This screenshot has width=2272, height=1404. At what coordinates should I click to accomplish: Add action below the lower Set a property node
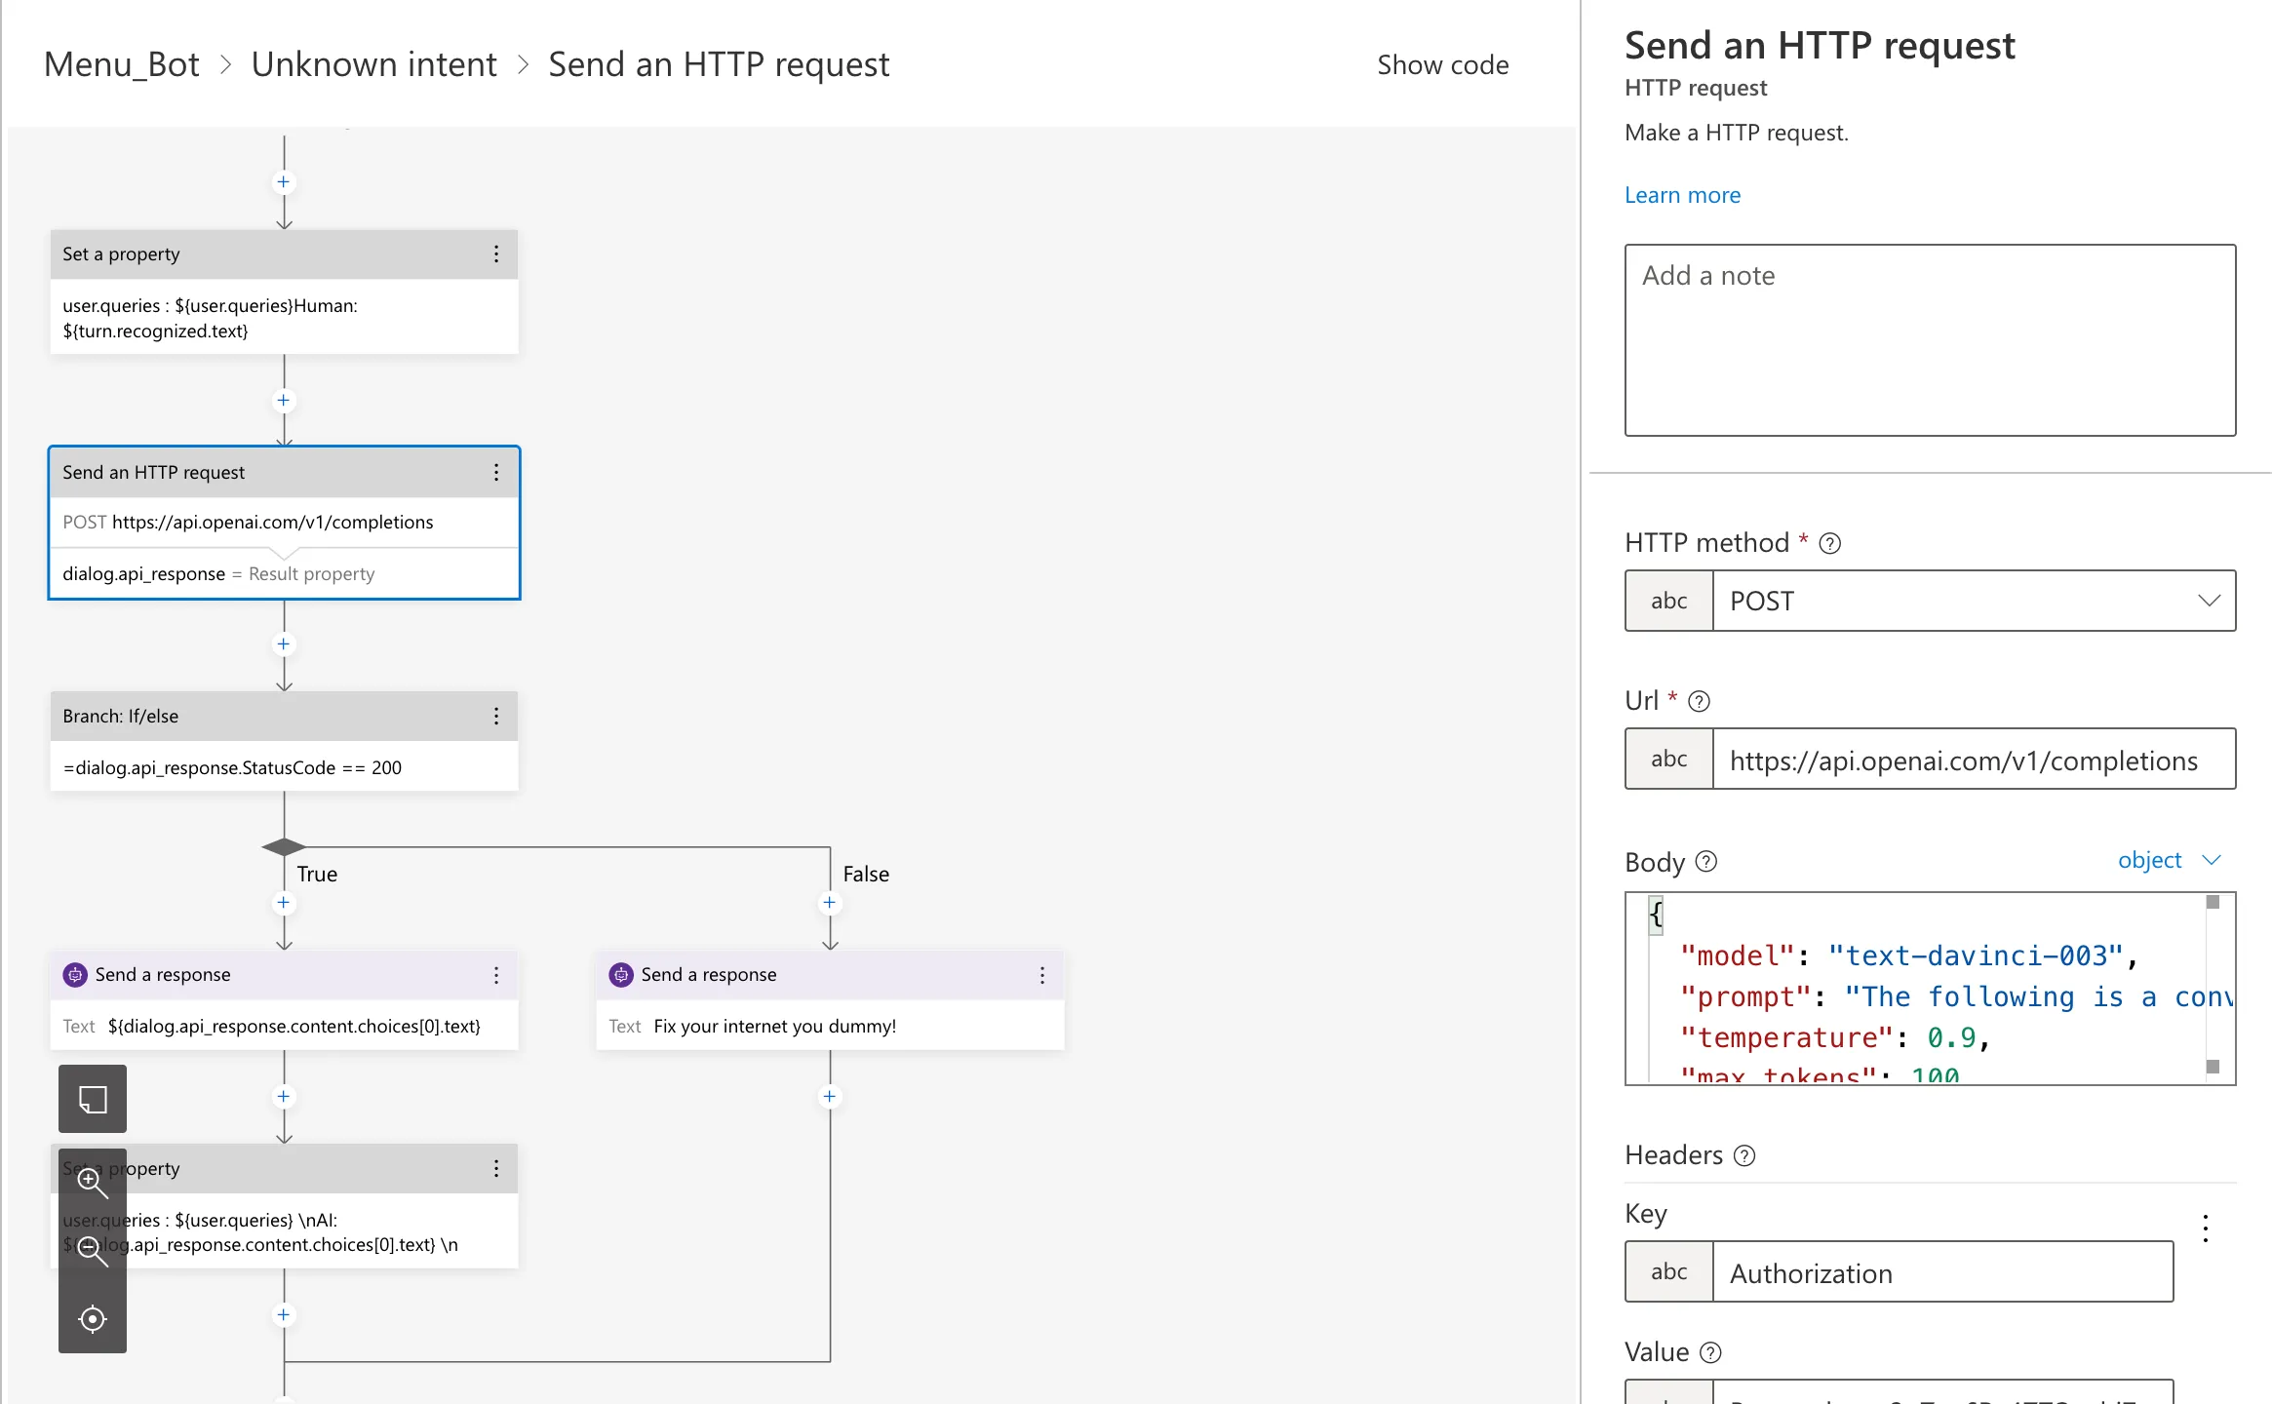284,1315
